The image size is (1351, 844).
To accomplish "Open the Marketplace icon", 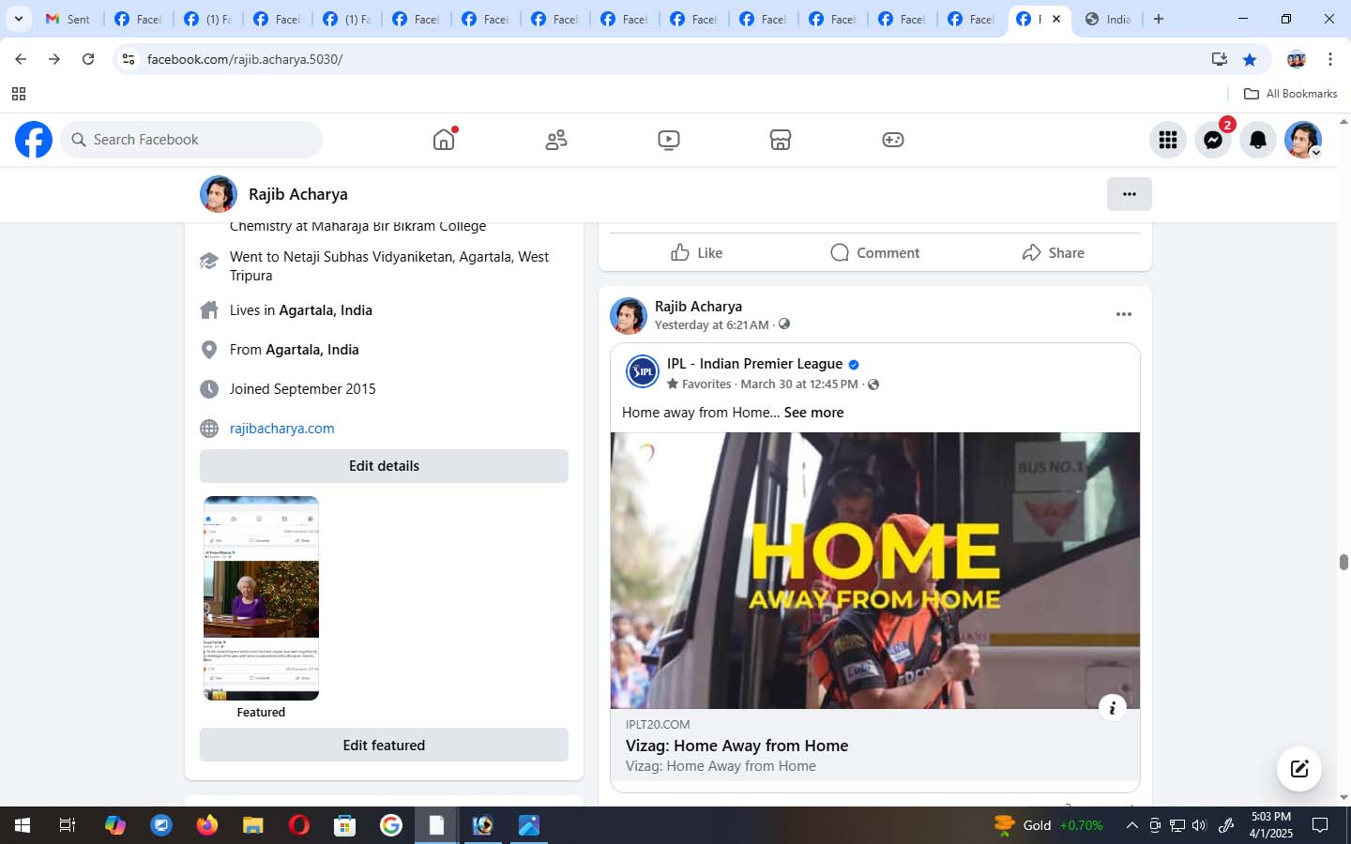I will click(781, 140).
